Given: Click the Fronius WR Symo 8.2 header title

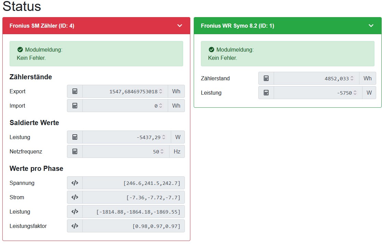Looking at the screenshot, I should [237, 26].
